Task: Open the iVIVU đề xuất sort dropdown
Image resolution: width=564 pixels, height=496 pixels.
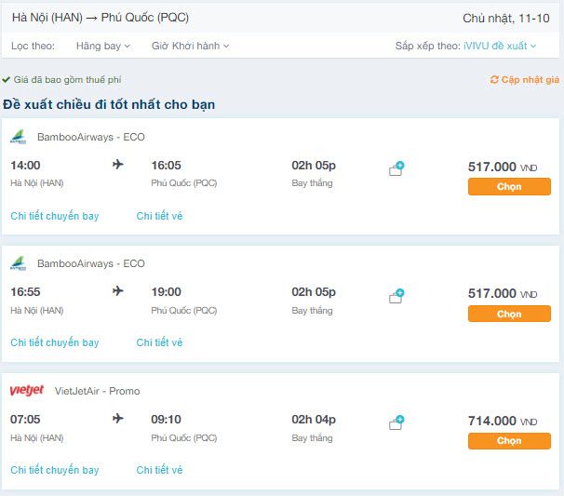Action: coord(500,46)
